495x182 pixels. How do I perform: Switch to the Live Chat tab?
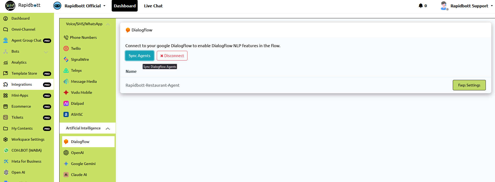[x=153, y=6]
